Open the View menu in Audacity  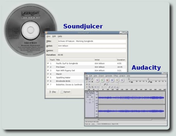pos(95,76)
